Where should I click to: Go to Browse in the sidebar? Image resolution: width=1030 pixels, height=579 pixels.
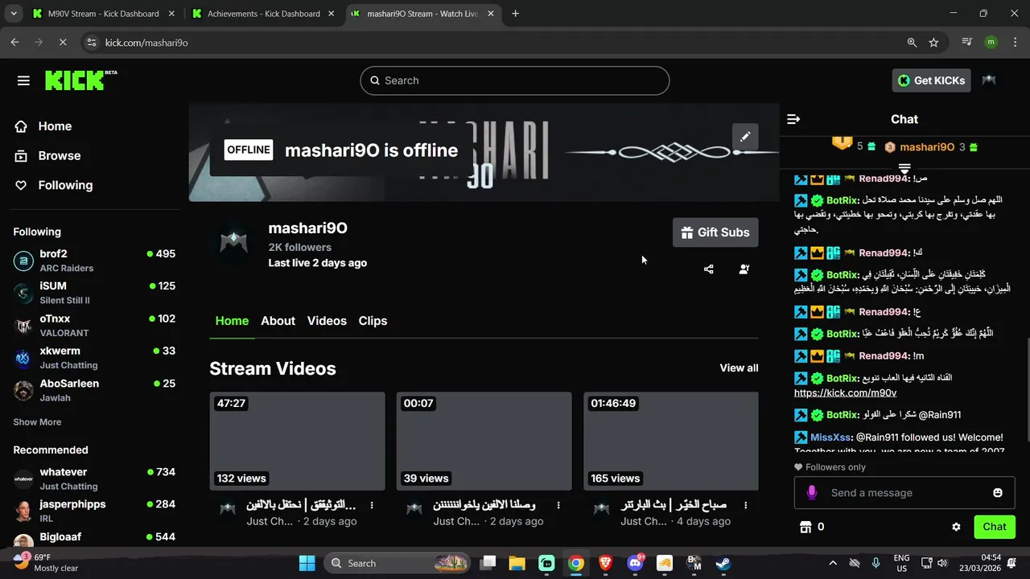point(48,156)
